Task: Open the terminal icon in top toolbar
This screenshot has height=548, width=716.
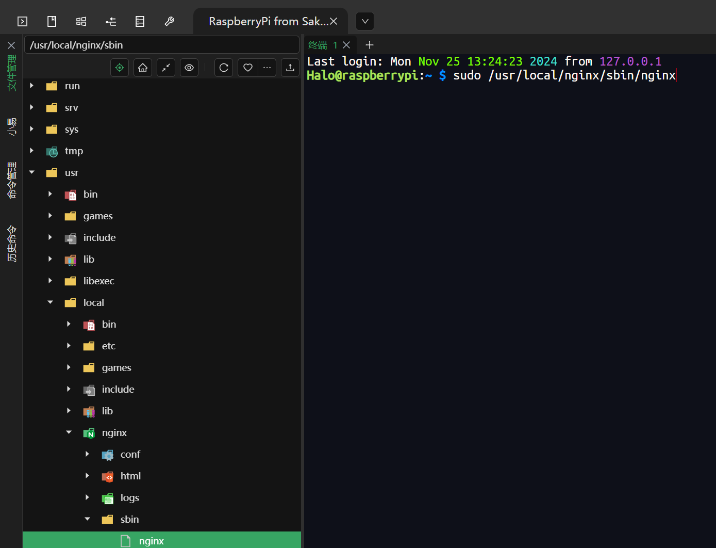Action: tap(22, 21)
